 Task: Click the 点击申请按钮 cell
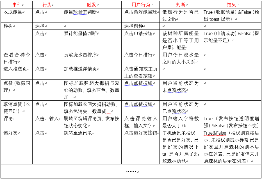(138, 33)
